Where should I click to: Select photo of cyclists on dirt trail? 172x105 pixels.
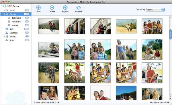click(x=49, y=73)
